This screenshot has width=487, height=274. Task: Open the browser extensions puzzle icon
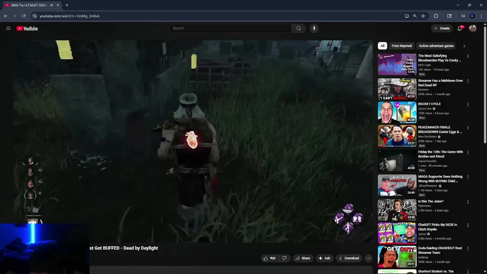(x=436, y=16)
